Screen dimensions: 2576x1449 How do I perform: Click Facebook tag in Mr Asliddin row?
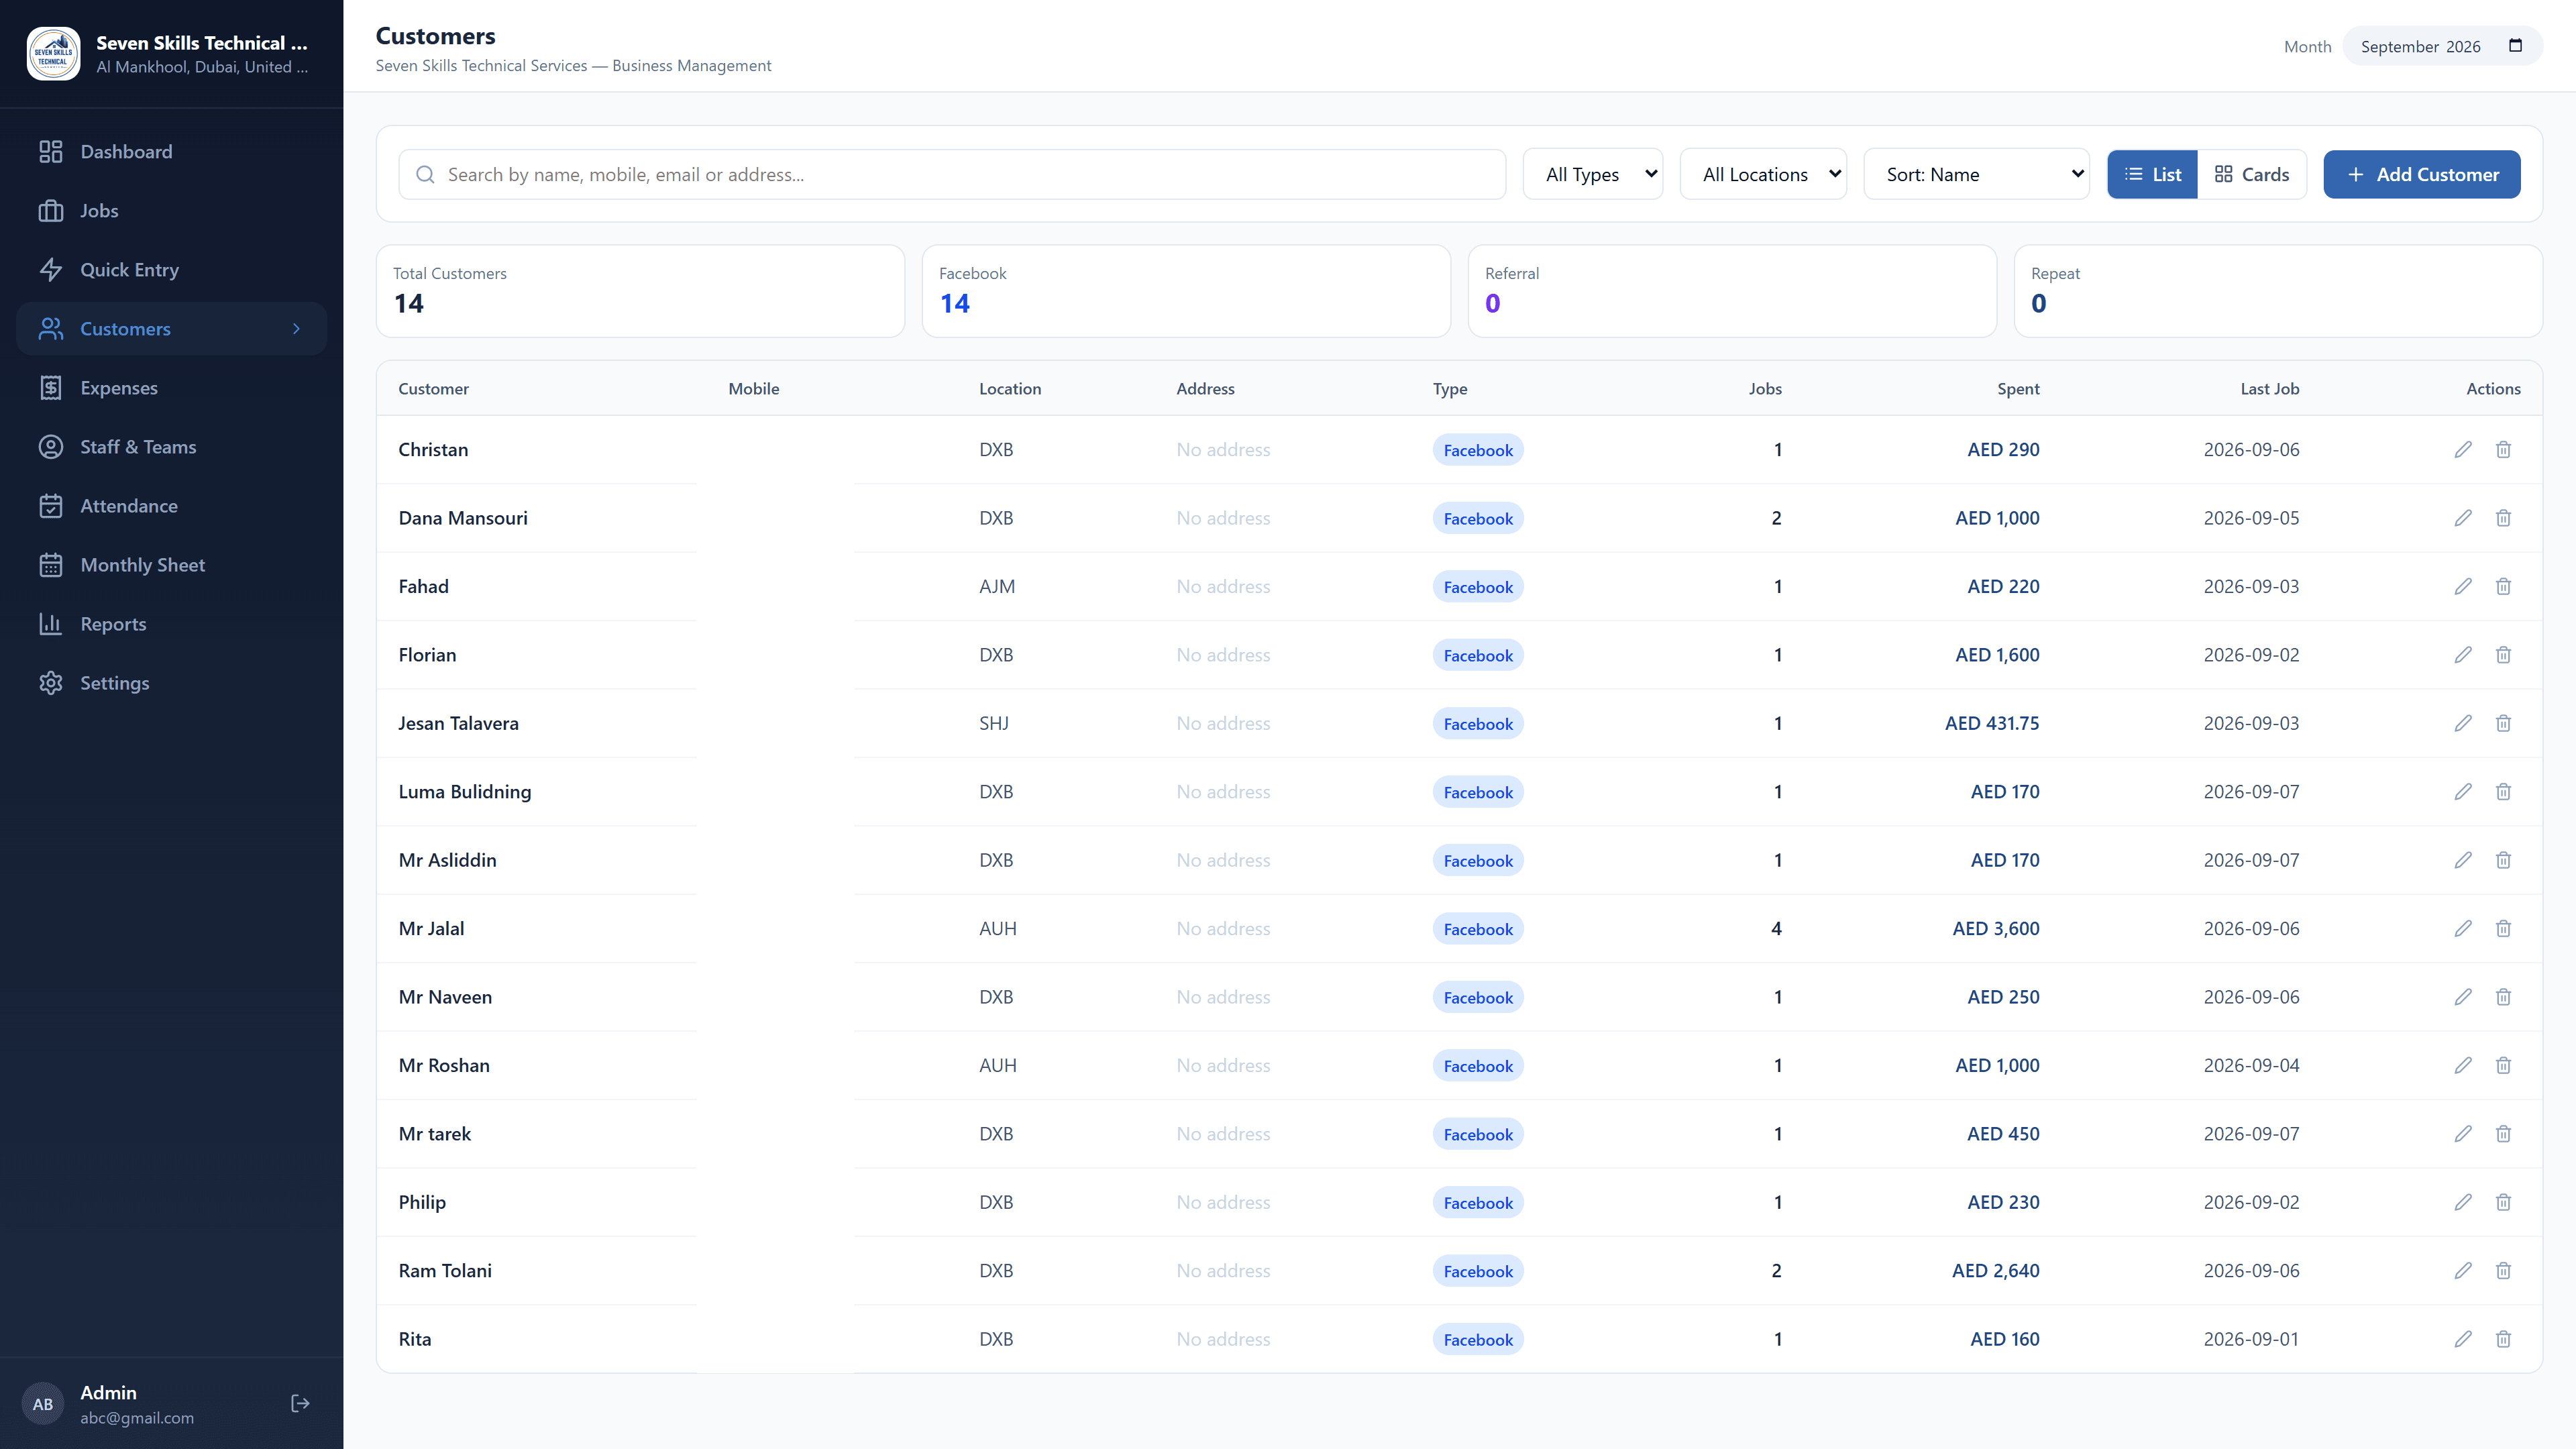[1478, 861]
